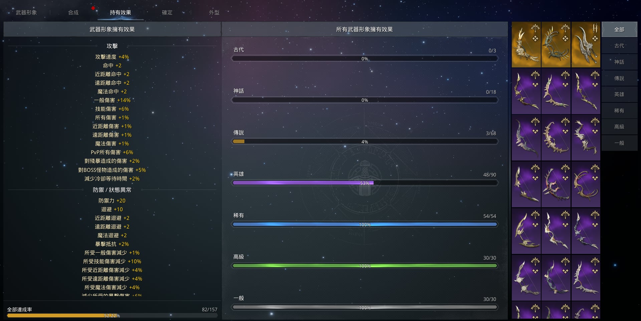Filter weapon list by 一般 grade
The height and width of the screenshot is (321, 641).
click(x=619, y=143)
